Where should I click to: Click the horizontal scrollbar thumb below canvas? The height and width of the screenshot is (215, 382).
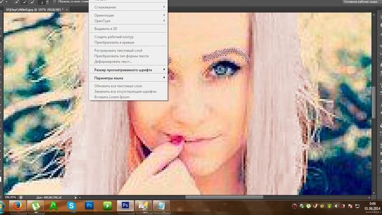click(x=224, y=198)
